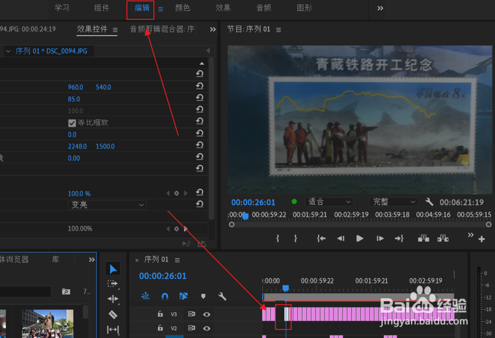This screenshot has height=338, width=495.
Task: Hide V3 track output eye
Action: pos(207,314)
